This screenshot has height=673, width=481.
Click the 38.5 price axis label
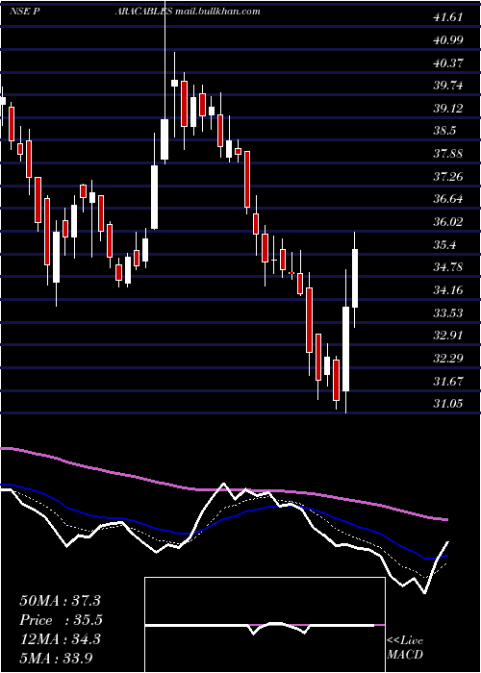click(x=444, y=131)
